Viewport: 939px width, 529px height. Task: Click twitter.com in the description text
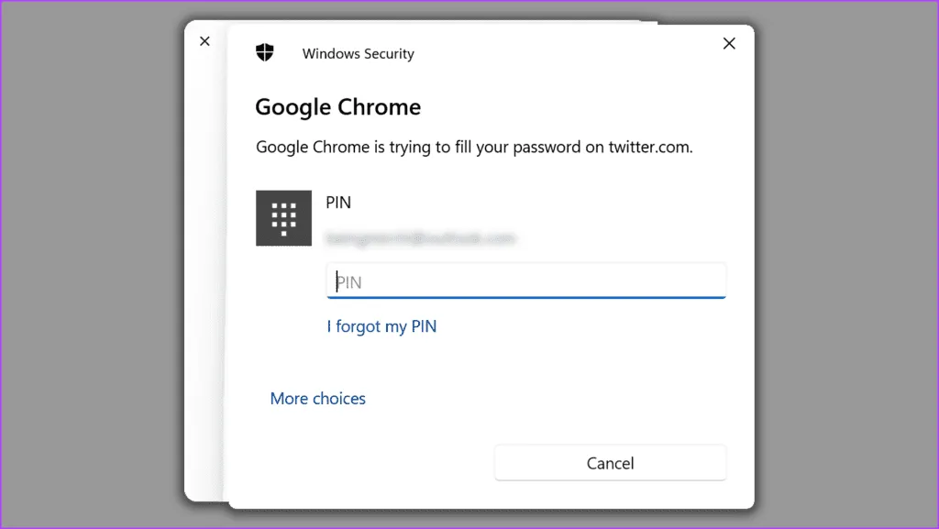tap(649, 147)
